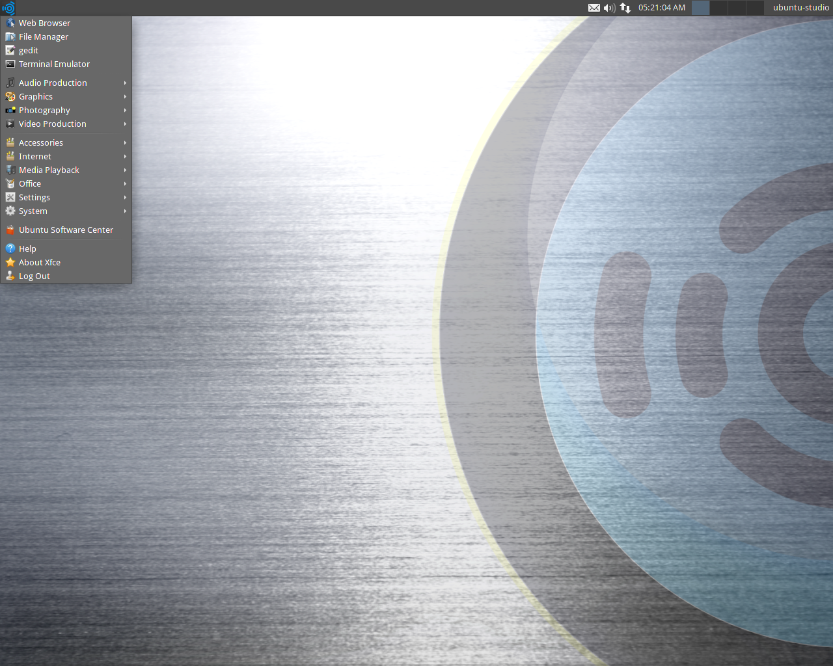
Task: Open Settings menu label
Action: [34, 197]
